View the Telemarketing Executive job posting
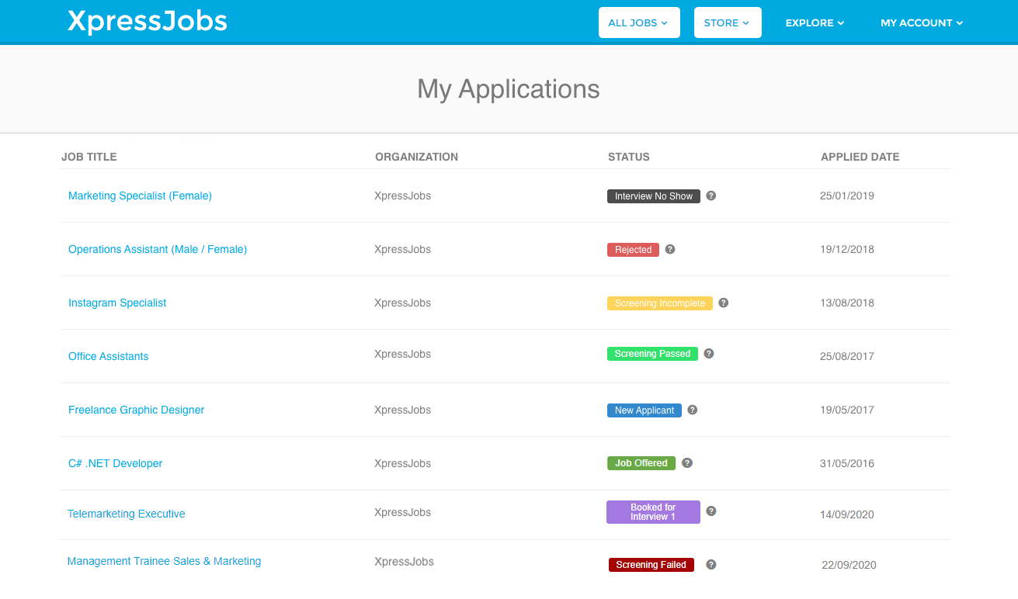 point(126,514)
